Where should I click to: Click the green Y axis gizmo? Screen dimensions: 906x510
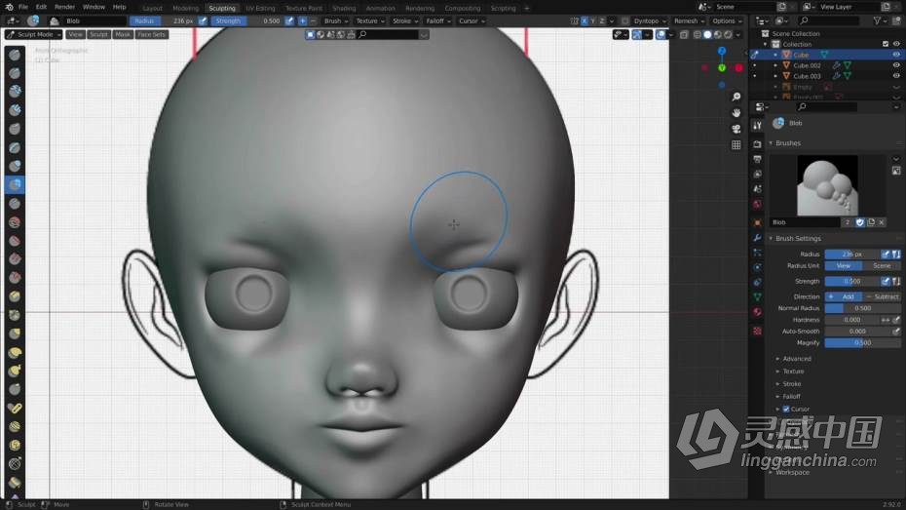tap(722, 68)
